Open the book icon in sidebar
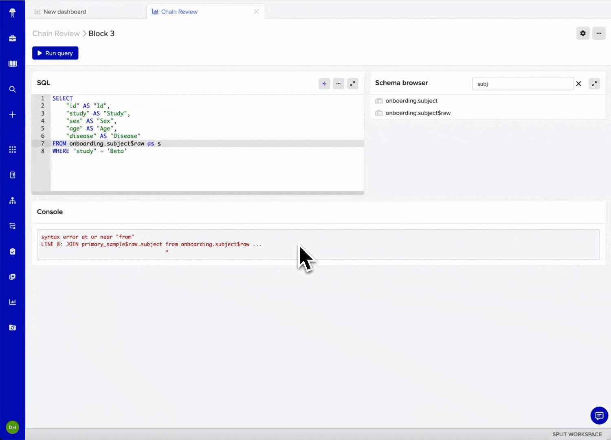This screenshot has width=611, height=440. 13,64
